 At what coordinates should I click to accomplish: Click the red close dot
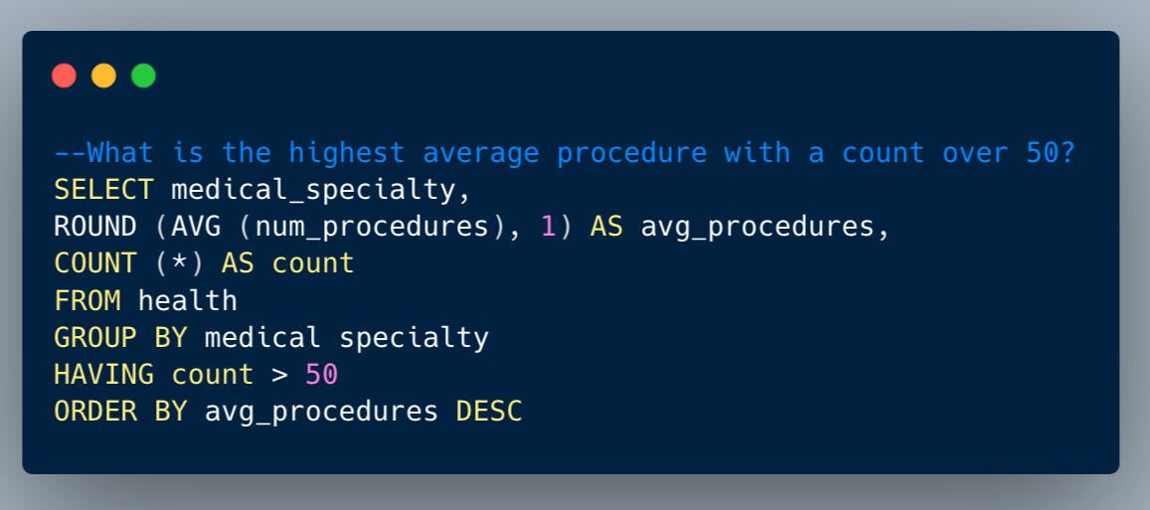click(65, 76)
